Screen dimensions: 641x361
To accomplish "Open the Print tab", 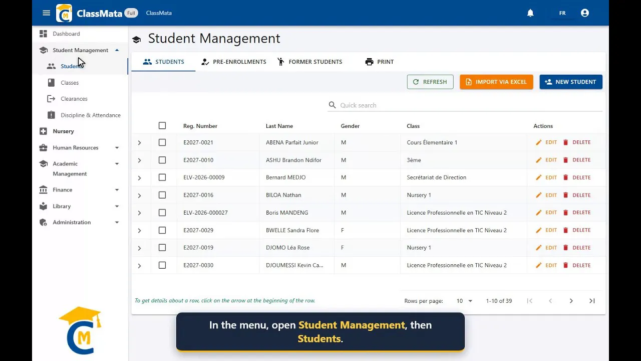I will point(379,62).
